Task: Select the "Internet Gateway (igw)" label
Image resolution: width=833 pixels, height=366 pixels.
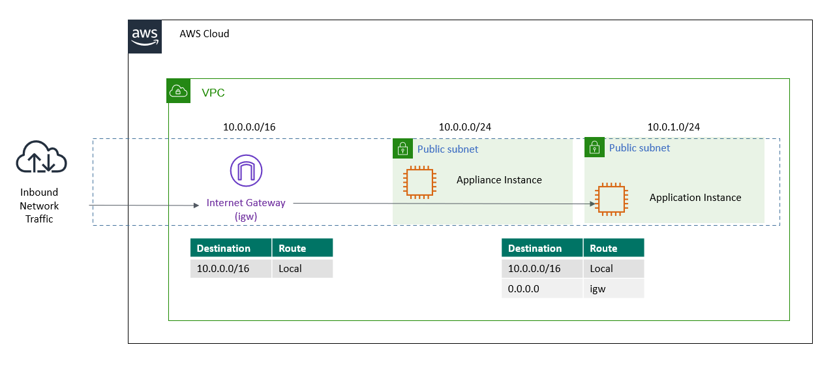Action: click(246, 209)
